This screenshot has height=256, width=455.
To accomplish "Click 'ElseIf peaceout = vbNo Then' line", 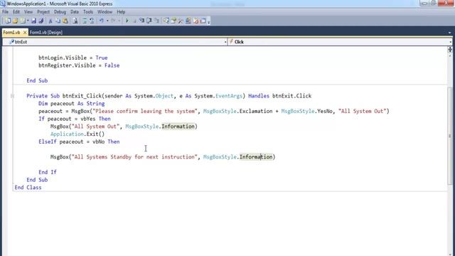I will tap(79, 142).
